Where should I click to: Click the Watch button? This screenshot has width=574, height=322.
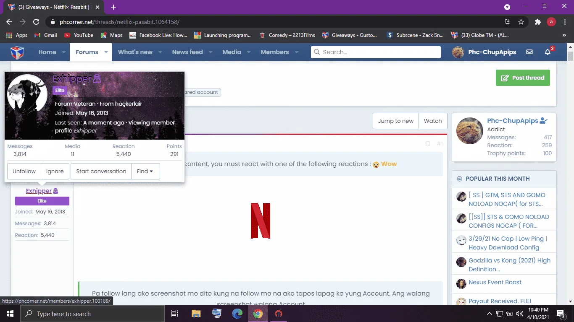click(433, 121)
